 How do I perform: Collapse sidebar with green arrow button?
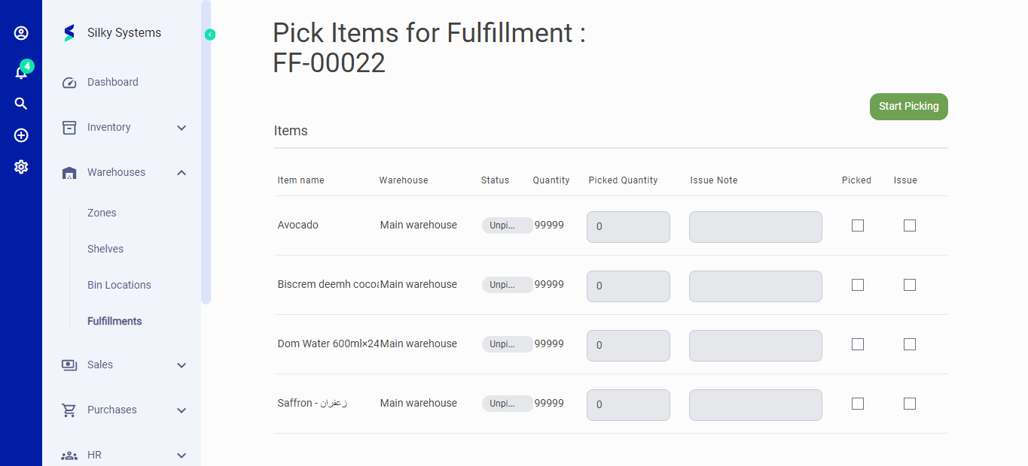pyautogui.click(x=210, y=35)
